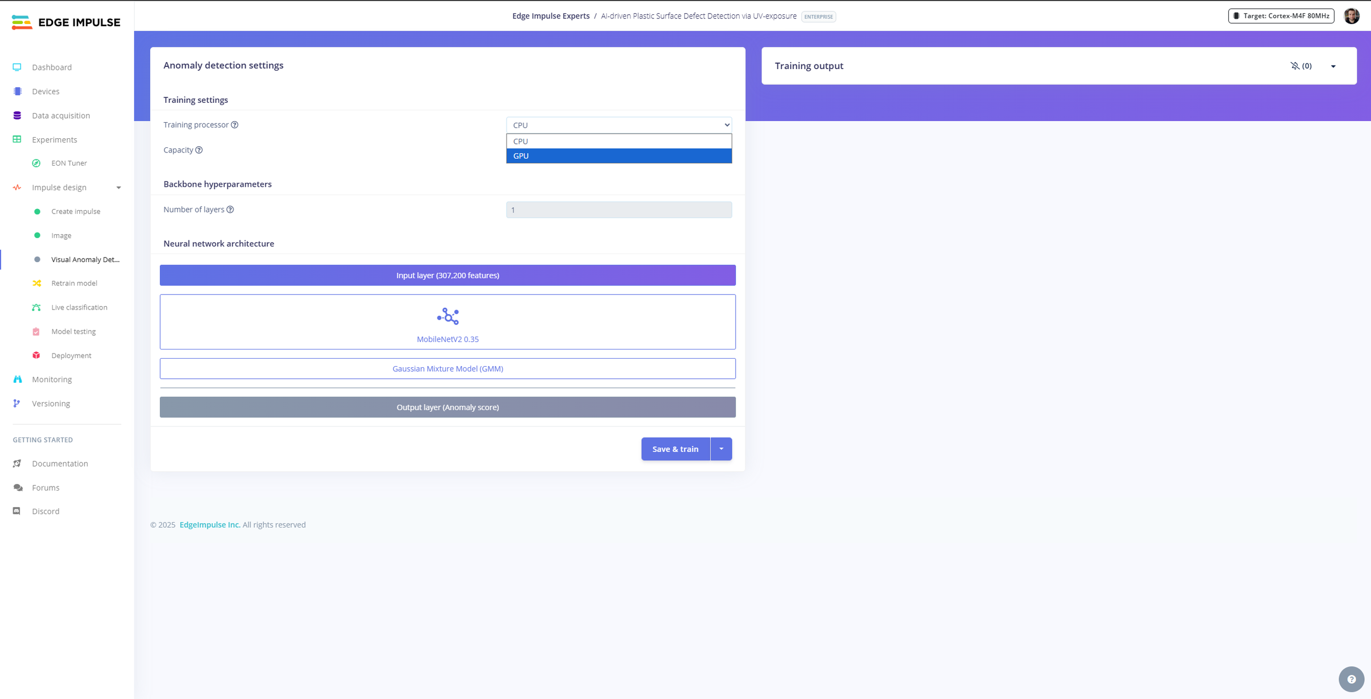Click the project name in the breadcrumb
Screen dimensions: 1371x699
click(699, 16)
